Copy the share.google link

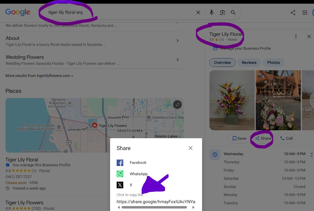point(156,202)
